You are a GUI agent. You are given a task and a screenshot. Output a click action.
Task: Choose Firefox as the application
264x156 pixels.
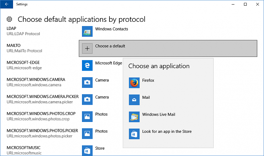tap(148, 80)
